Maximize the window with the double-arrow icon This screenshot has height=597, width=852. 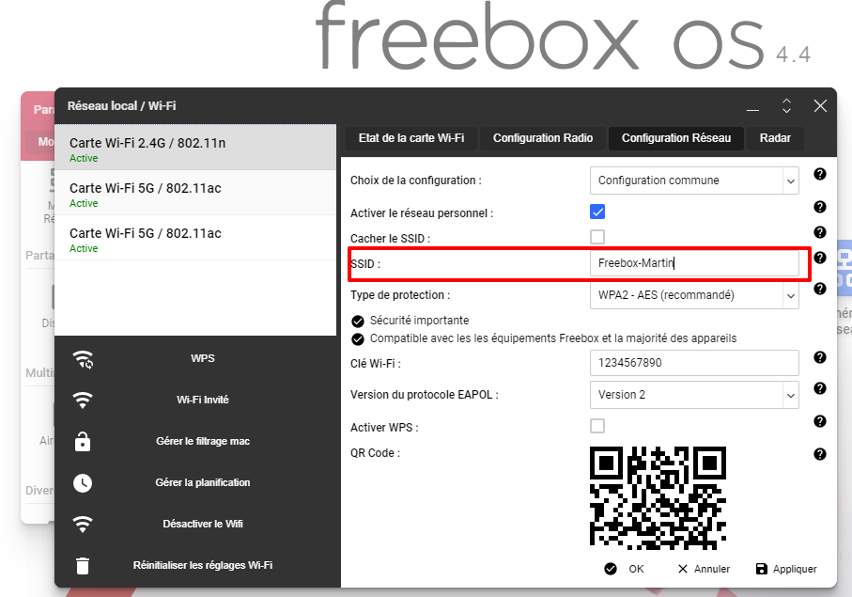pos(786,105)
